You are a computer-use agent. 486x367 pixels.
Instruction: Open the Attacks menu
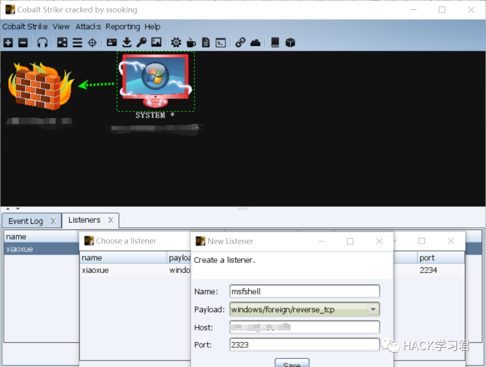(x=88, y=27)
